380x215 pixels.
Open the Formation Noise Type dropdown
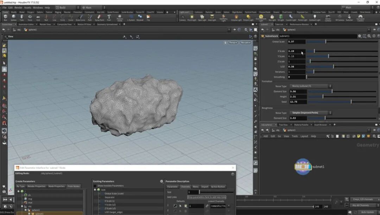point(310,86)
